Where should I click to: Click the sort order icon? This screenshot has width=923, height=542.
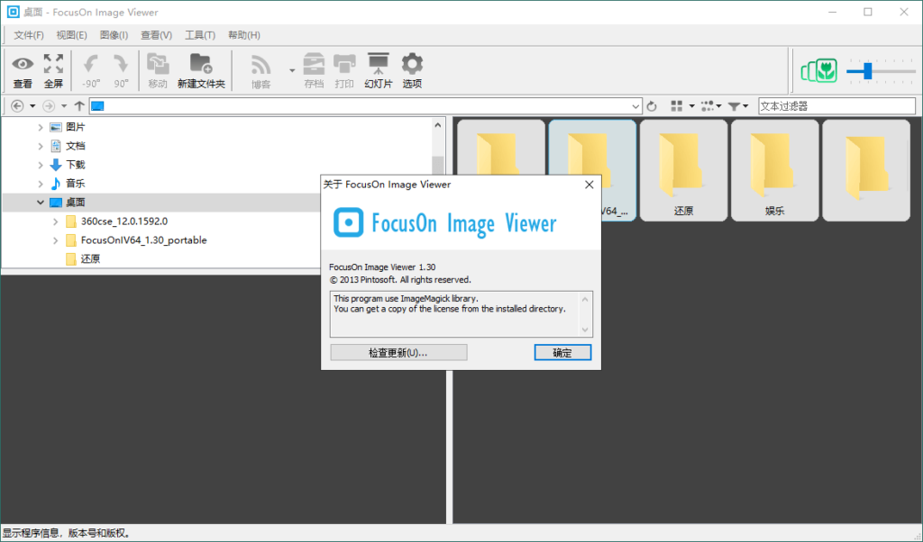(708, 106)
